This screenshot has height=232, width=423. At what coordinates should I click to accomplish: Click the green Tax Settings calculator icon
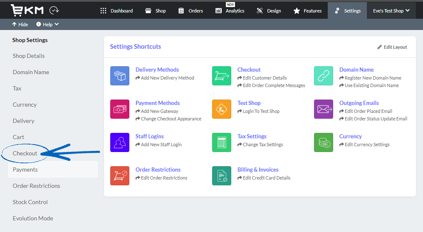tap(222, 142)
